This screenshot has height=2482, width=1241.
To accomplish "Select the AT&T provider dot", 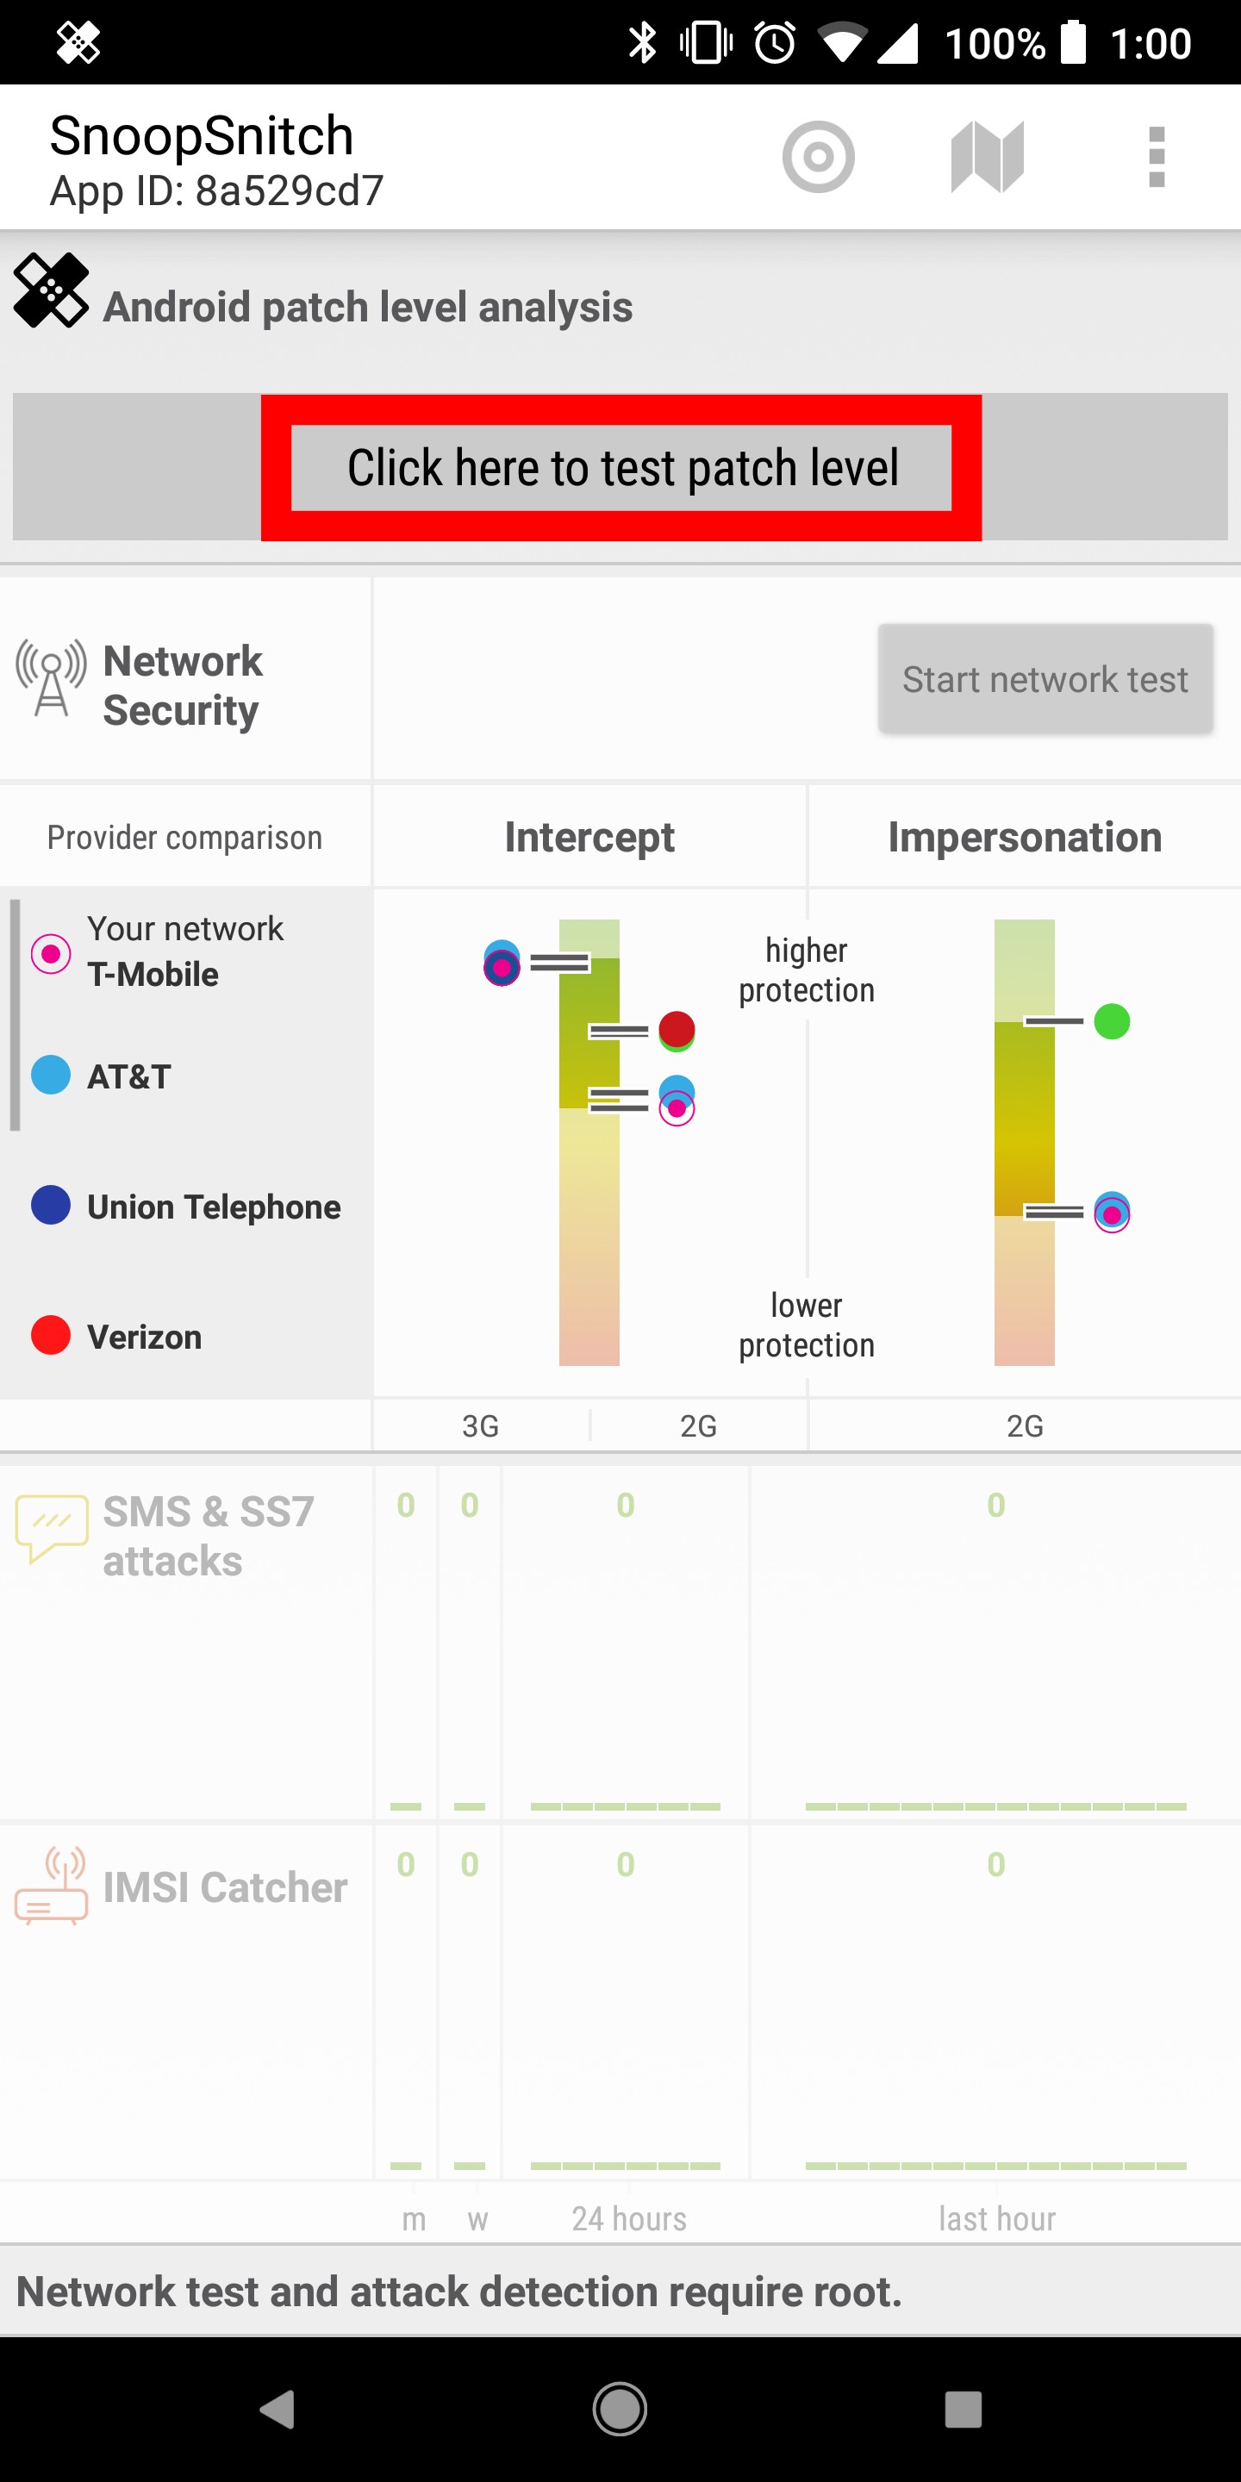I will click(x=49, y=1076).
